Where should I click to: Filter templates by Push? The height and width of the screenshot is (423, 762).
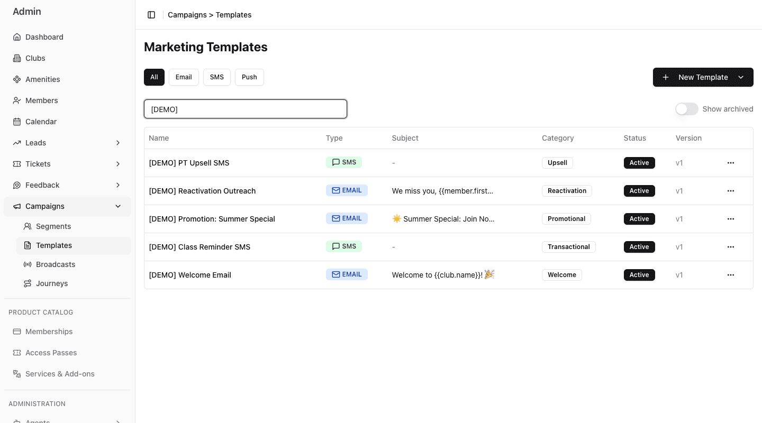coord(249,77)
